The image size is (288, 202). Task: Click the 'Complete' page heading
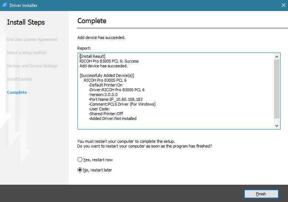(x=92, y=21)
